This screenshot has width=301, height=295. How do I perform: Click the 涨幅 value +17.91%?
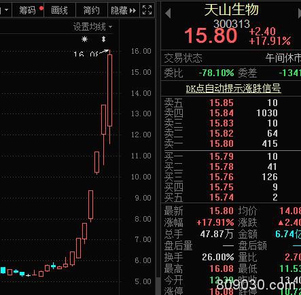click(215, 222)
